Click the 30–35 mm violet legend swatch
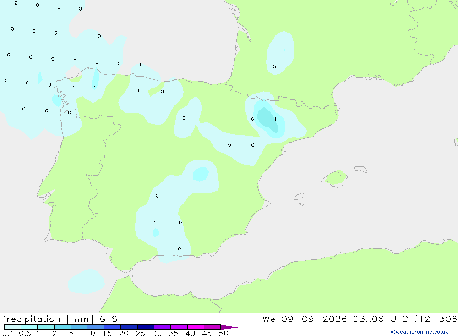Screen dimensions: 458x336 tap(162, 327)
